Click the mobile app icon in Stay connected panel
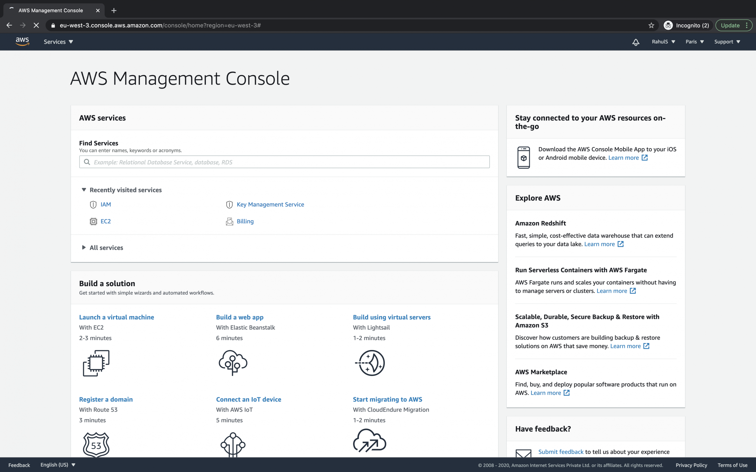Screen dimensions: 756x472 coord(524,157)
